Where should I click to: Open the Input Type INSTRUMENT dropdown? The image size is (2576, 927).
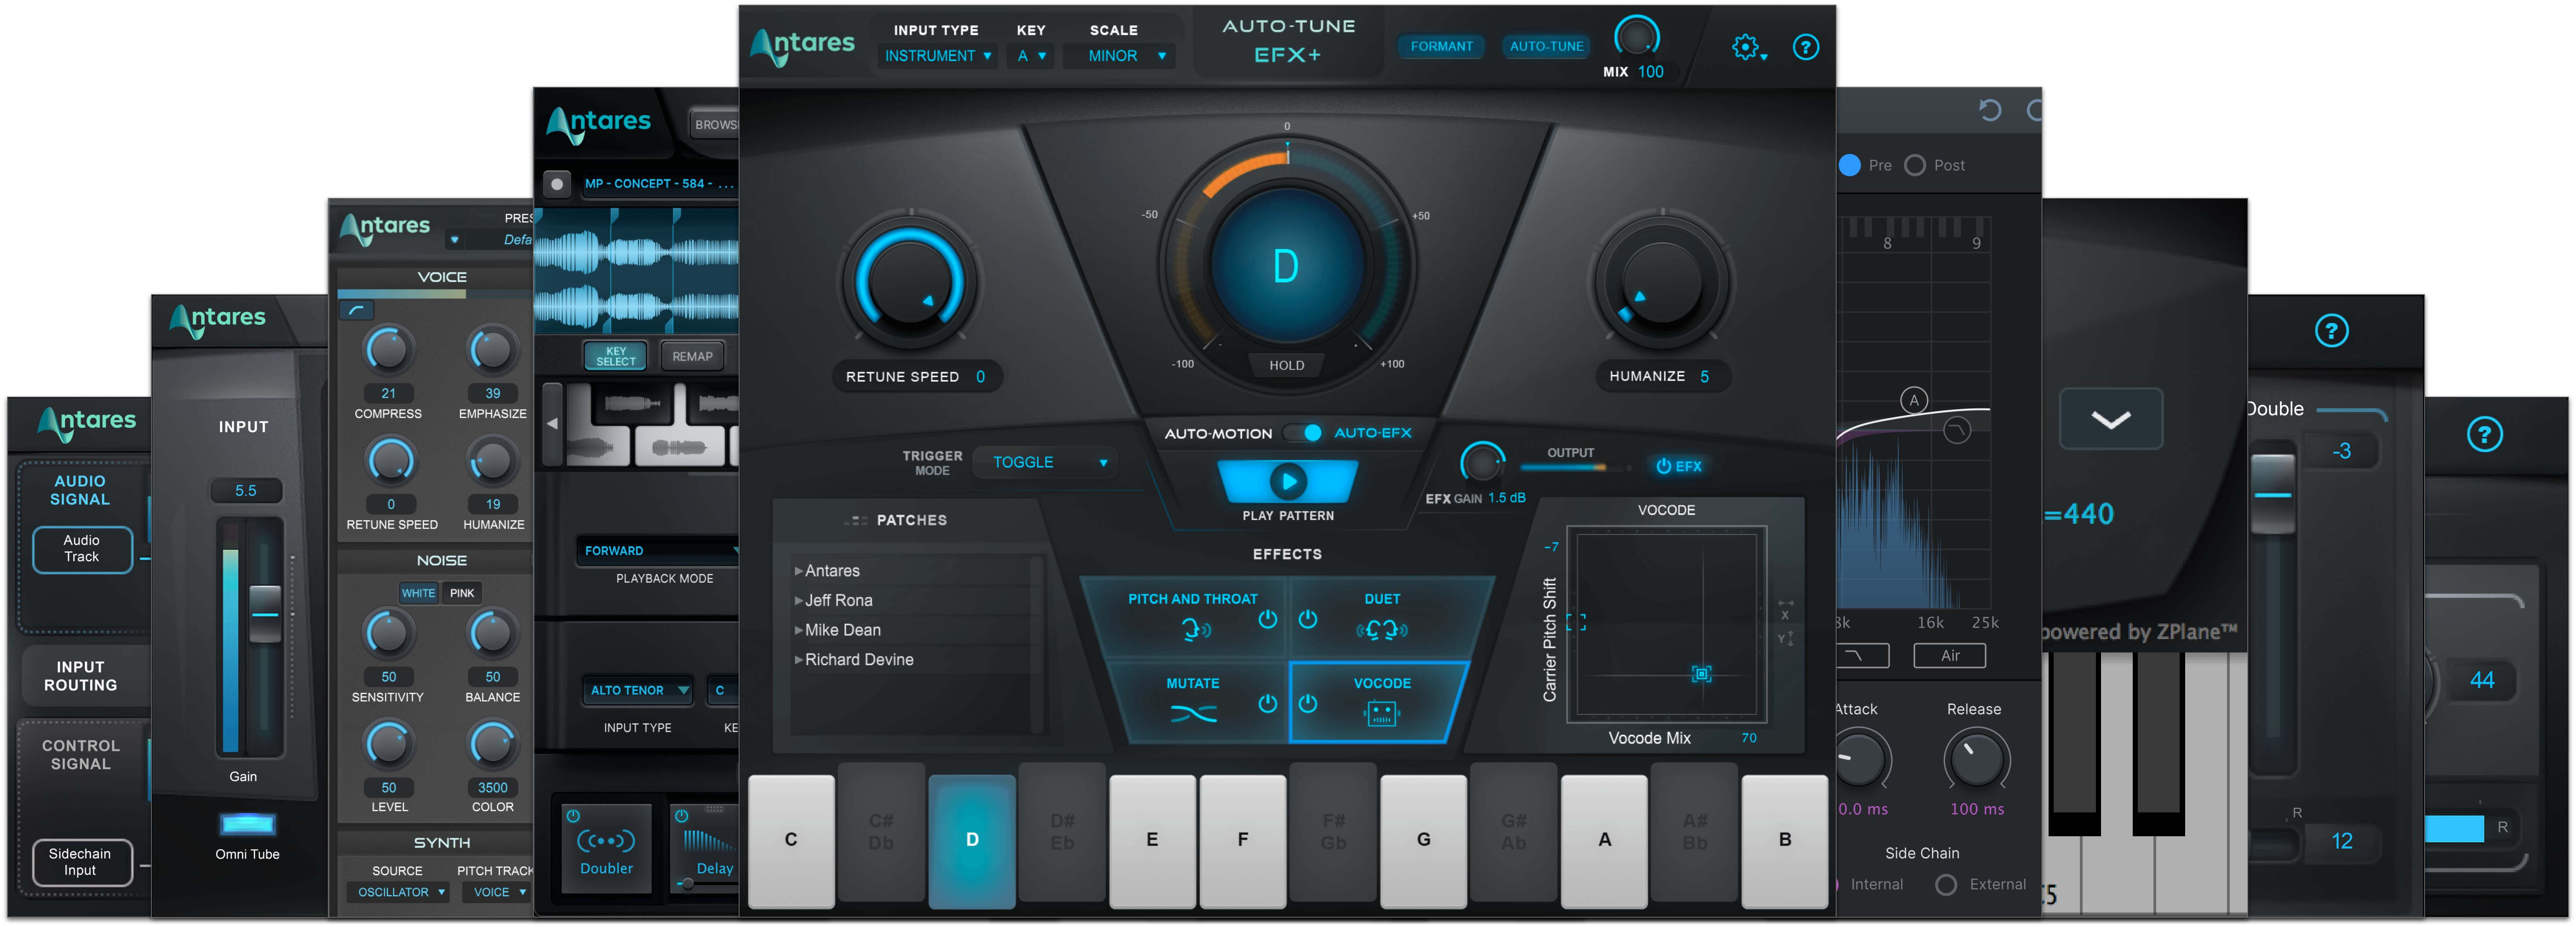pos(937,56)
